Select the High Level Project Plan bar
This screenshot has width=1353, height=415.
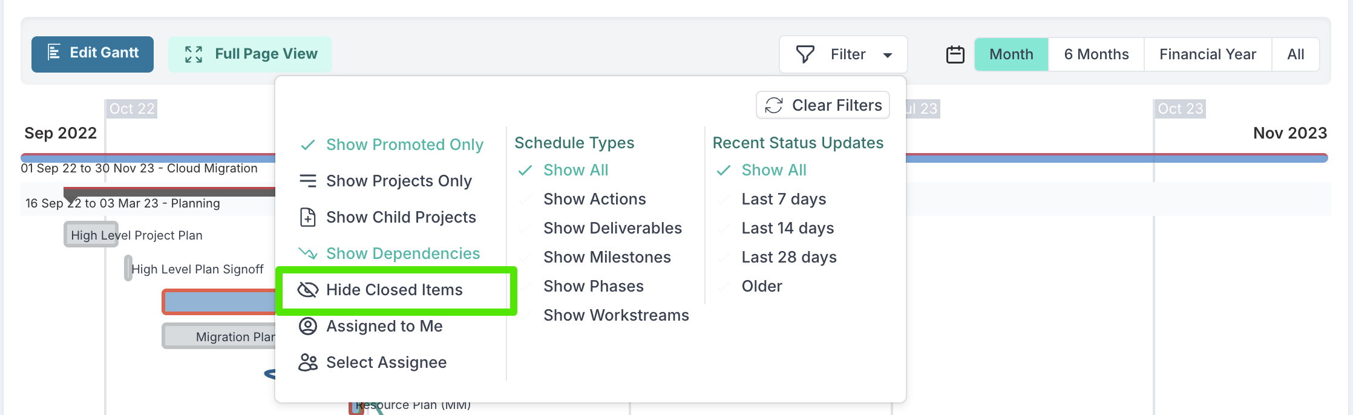click(91, 235)
